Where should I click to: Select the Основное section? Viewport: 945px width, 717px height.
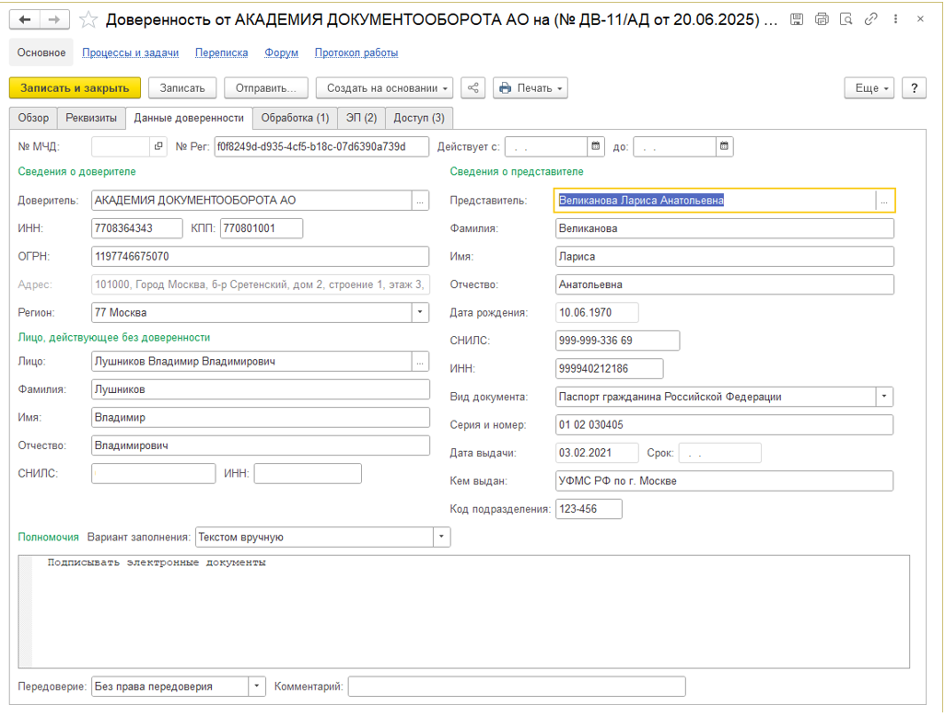tap(41, 53)
